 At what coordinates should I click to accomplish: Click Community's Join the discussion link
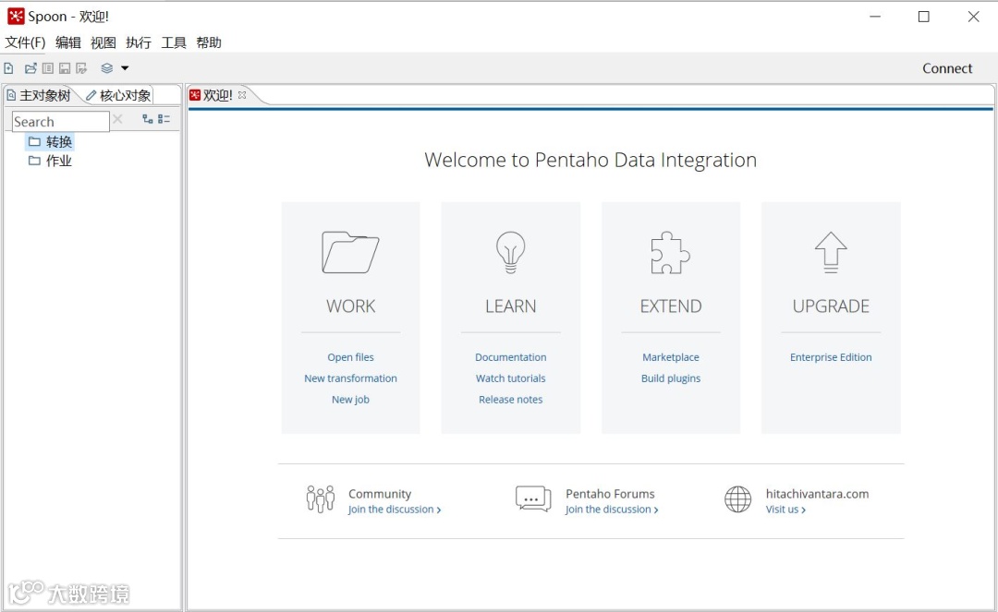(x=394, y=509)
